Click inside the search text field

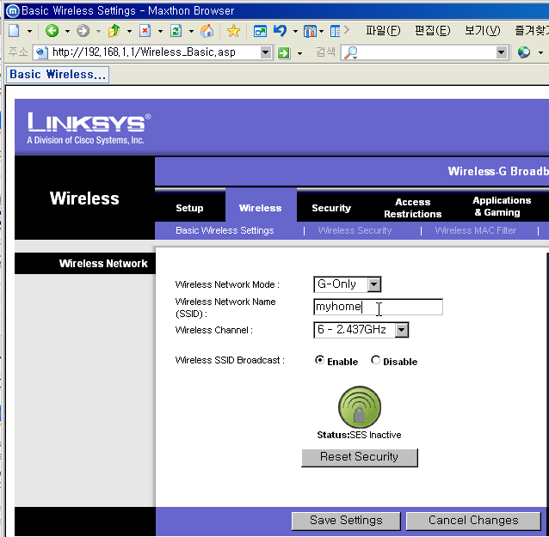click(x=427, y=52)
